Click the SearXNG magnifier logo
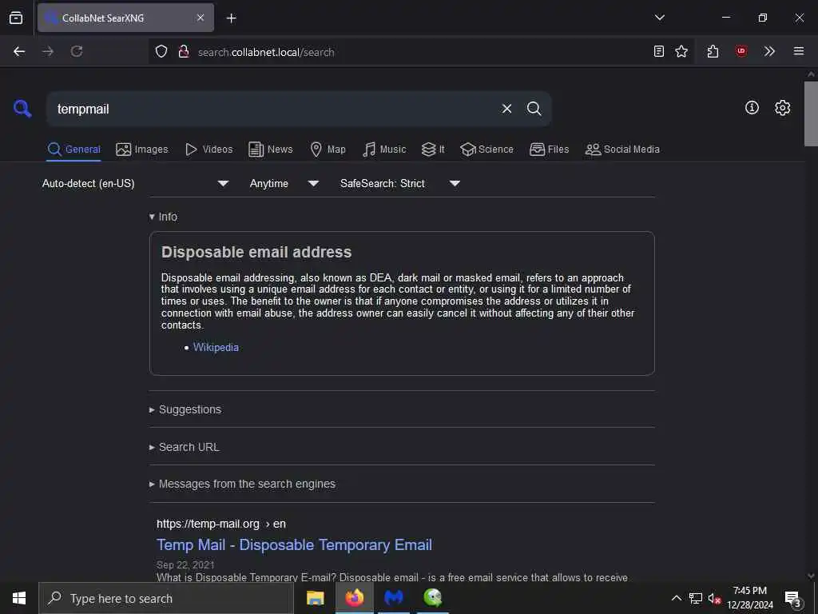The width and height of the screenshot is (818, 614). pos(22,109)
